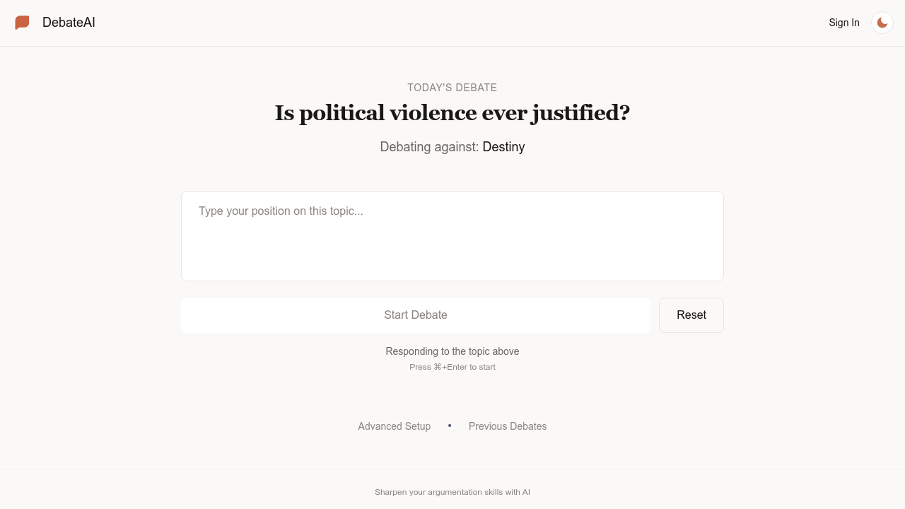Click the TODAY'S DEBATE label
Image resolution: width=905 pixels, height=509 pixels.
[452, 87]
